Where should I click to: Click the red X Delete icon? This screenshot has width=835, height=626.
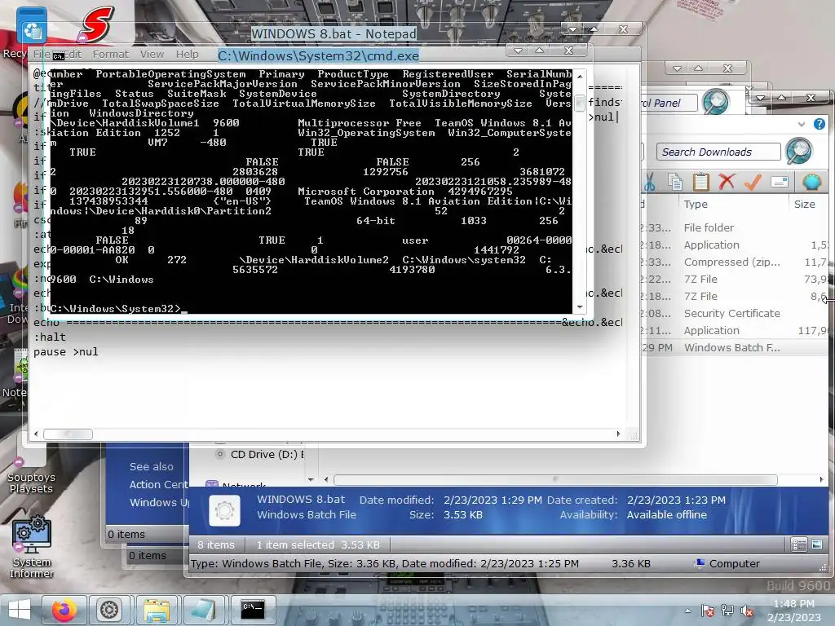[727, 182]
